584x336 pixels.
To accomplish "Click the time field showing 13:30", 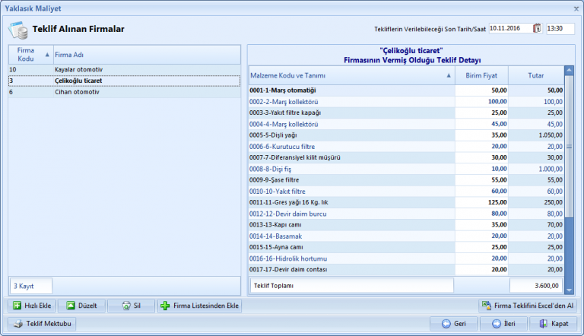I will pyautogui.click(x=560, y=29).
